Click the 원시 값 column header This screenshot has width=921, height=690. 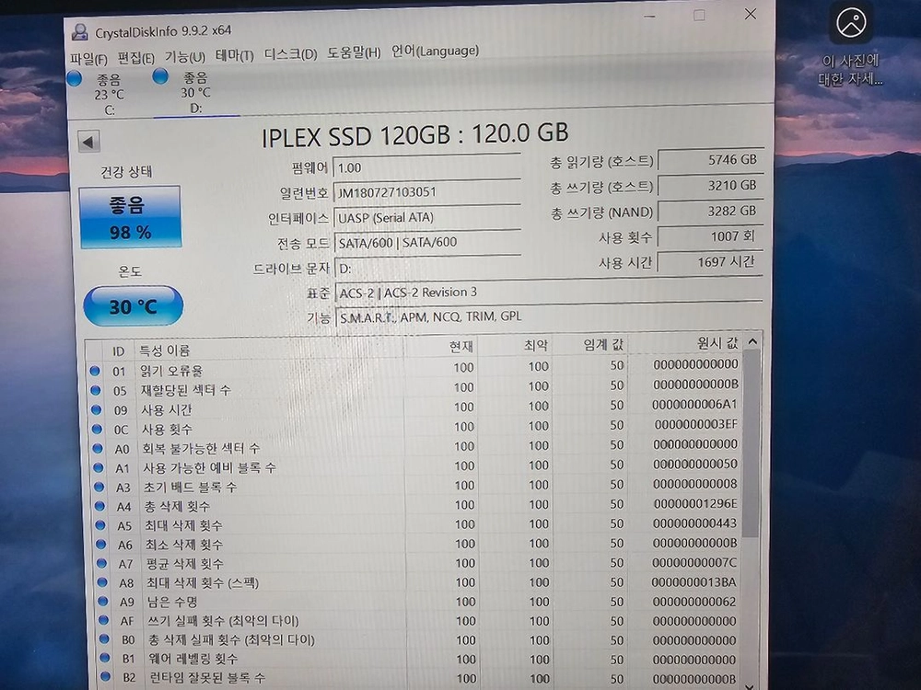pyautogui.click(x=685, y=342)
